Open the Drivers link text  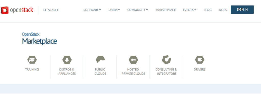click(x=200, y=69)
